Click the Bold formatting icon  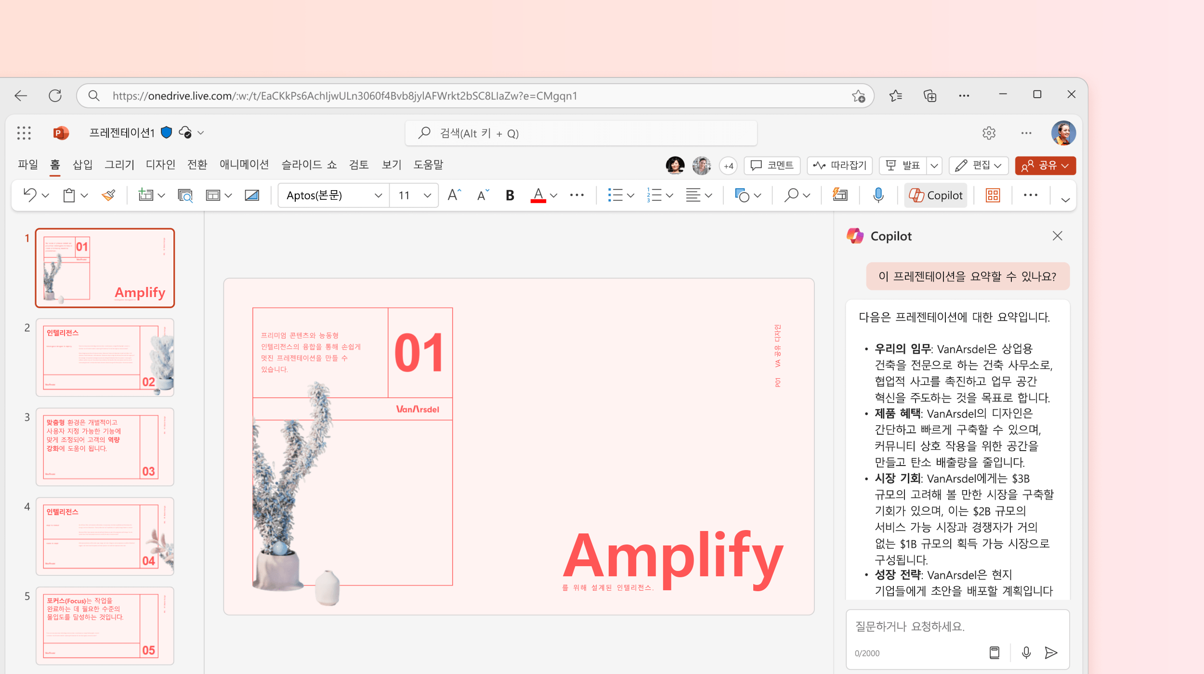click(x=510, y=194)
